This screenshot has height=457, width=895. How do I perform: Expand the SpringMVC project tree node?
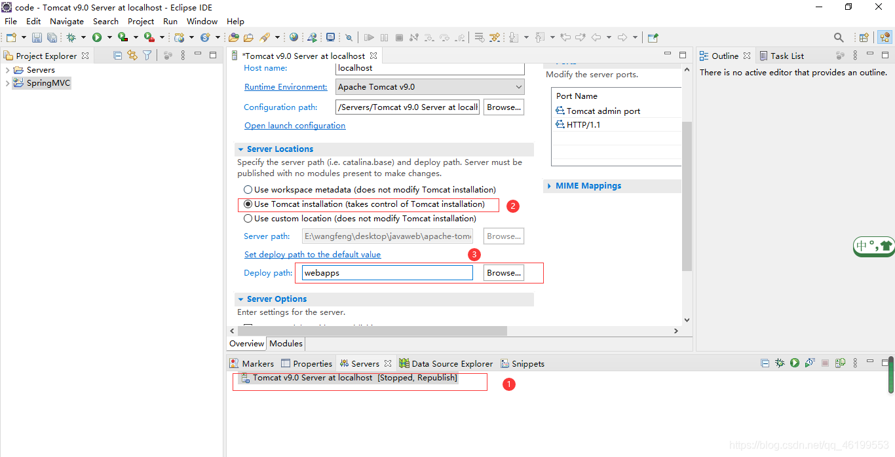coord(7,83)
